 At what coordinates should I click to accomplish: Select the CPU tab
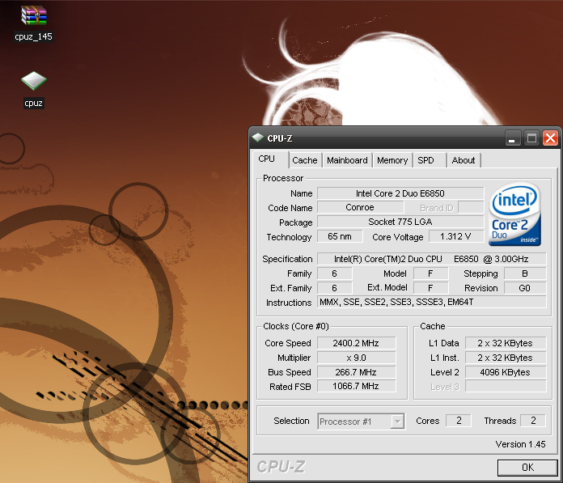click(267, 159)
